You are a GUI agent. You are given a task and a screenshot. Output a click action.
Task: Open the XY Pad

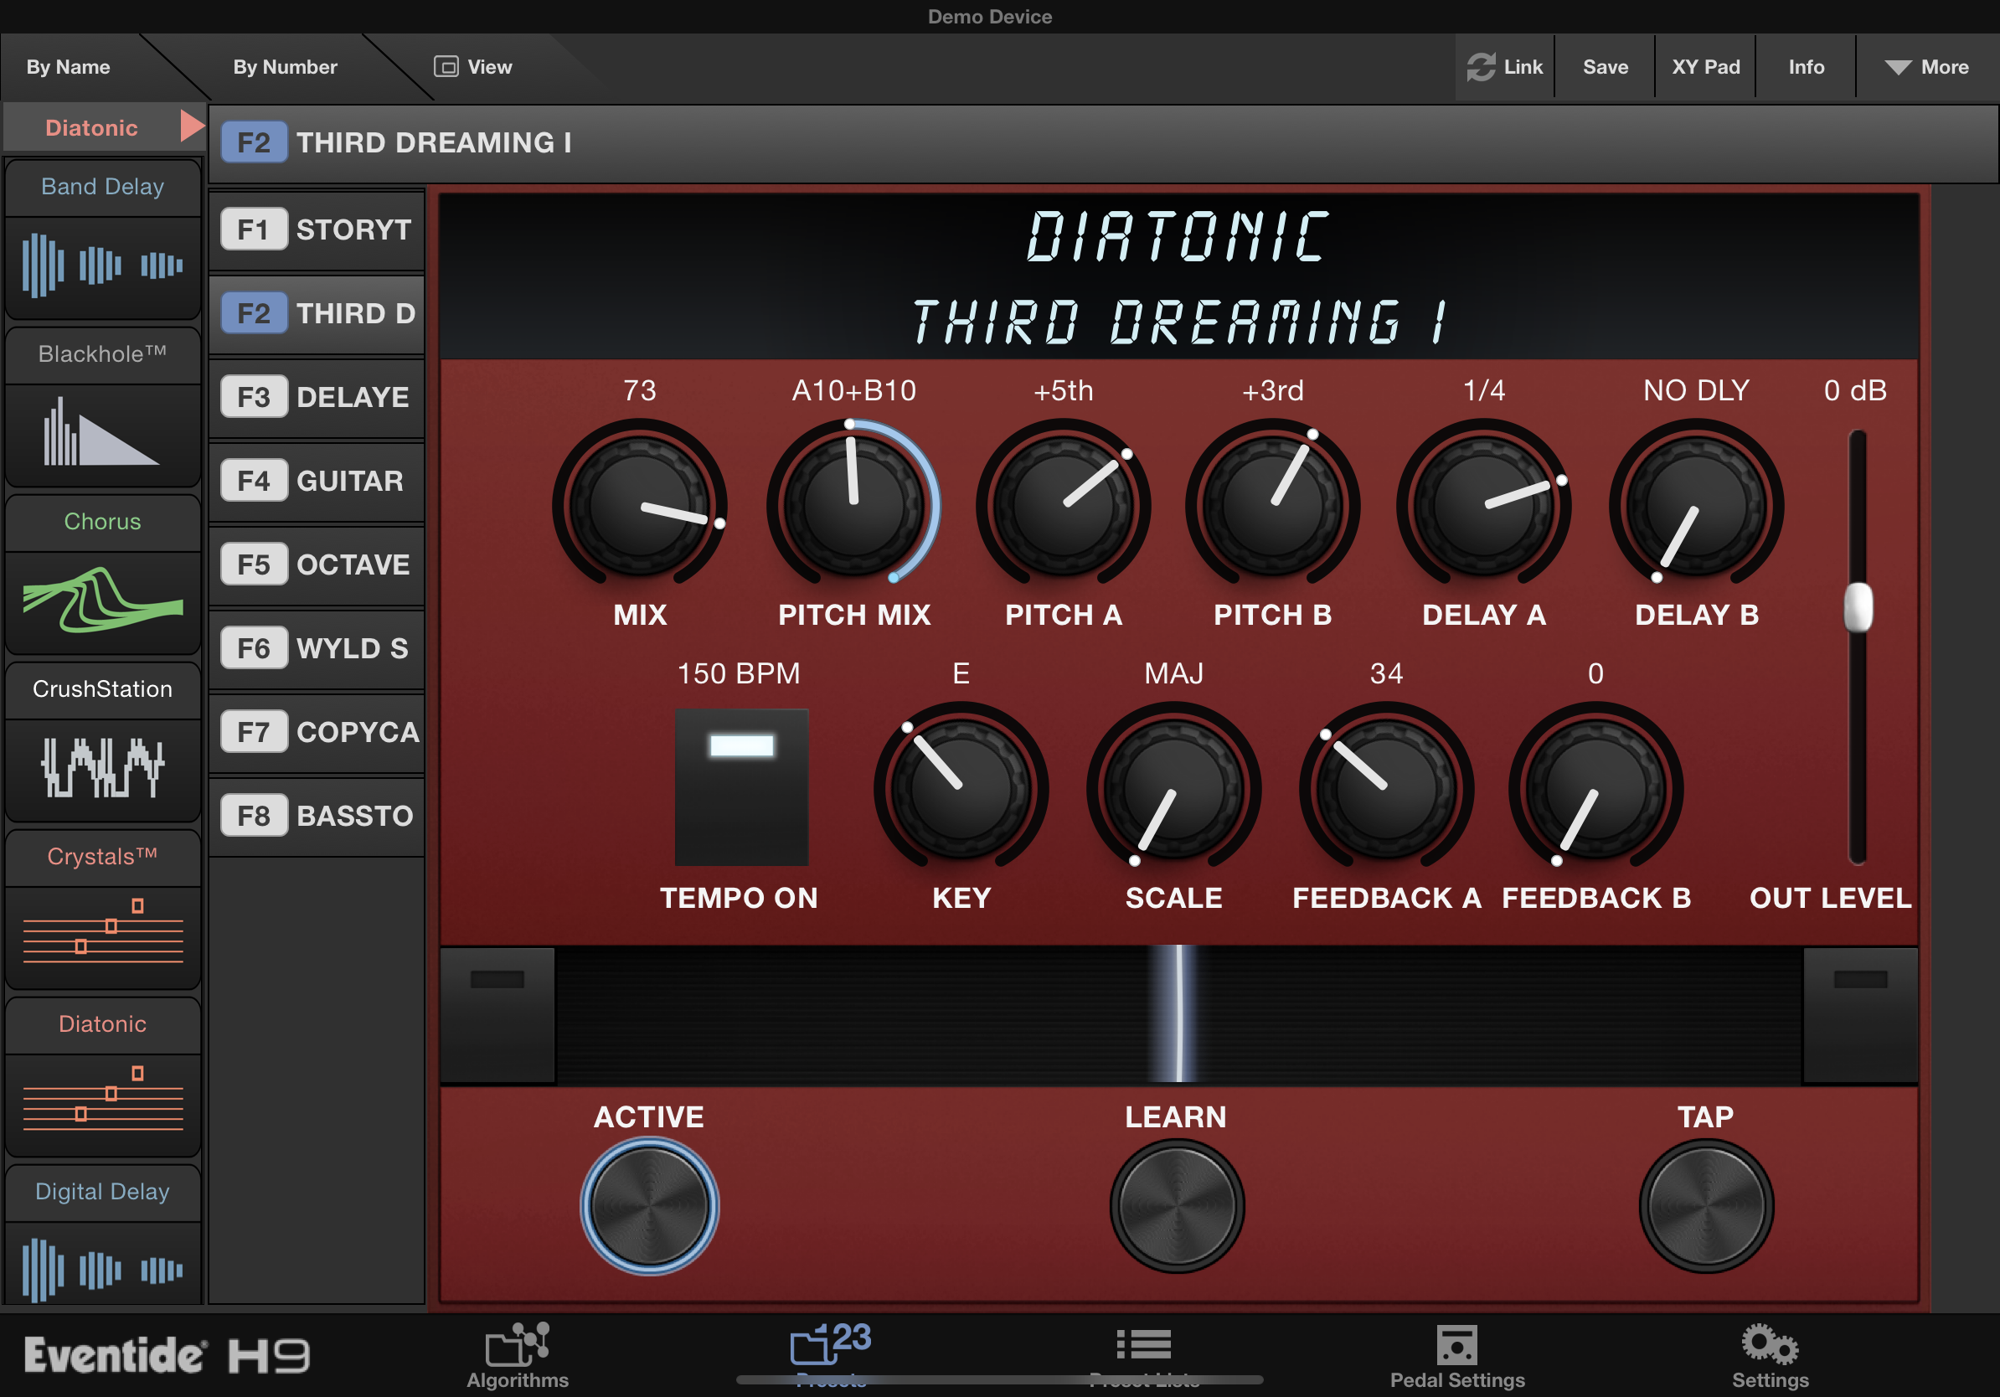pos(1705,67)
